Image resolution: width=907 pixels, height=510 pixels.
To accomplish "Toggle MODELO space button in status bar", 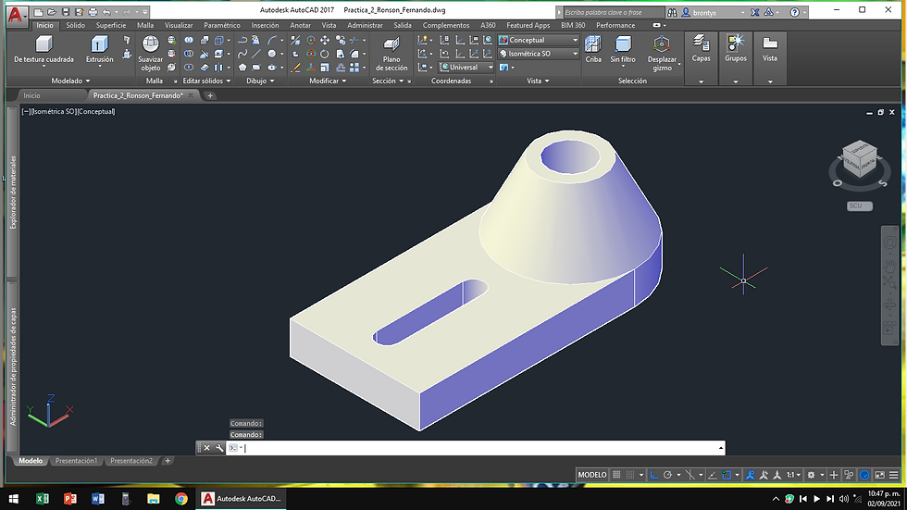I will pos(592,475).
